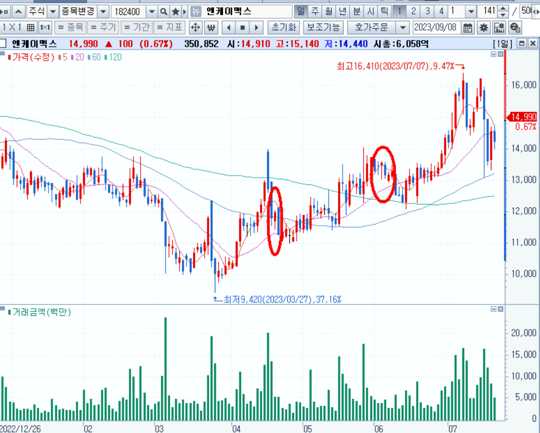Choose interval preset 2
This screenshot has height=433, width=540.
pyautogui.click(x=413, y=11)
